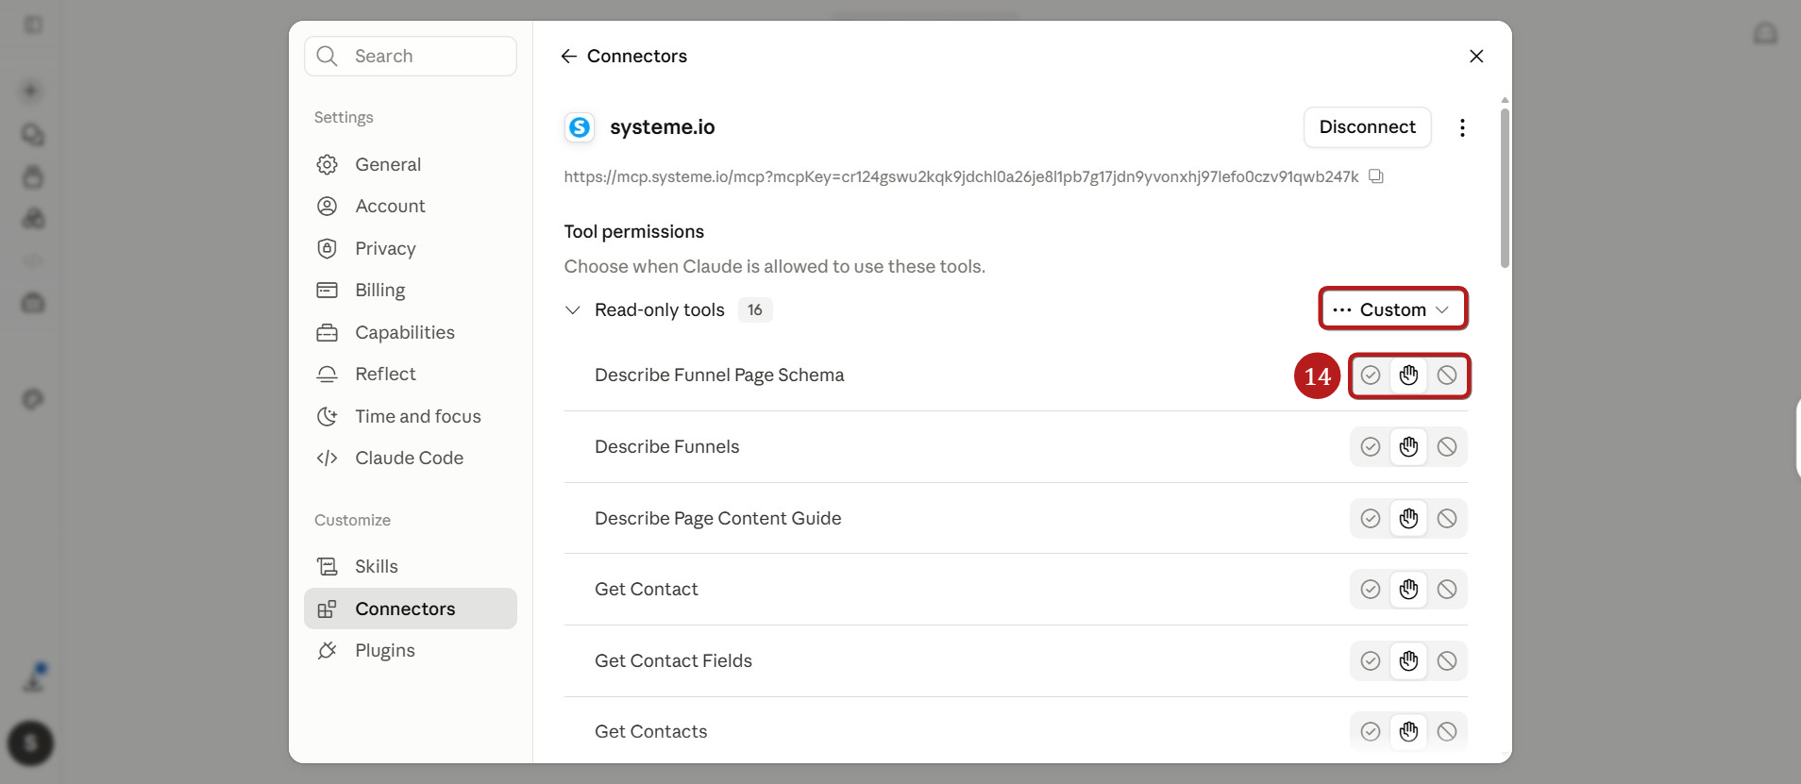
Task: Block the Describe Funnels tool
Action: (1447, 447)
